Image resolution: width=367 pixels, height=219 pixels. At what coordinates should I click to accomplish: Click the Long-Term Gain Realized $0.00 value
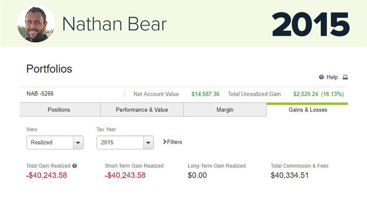click(x=197, y=175)
